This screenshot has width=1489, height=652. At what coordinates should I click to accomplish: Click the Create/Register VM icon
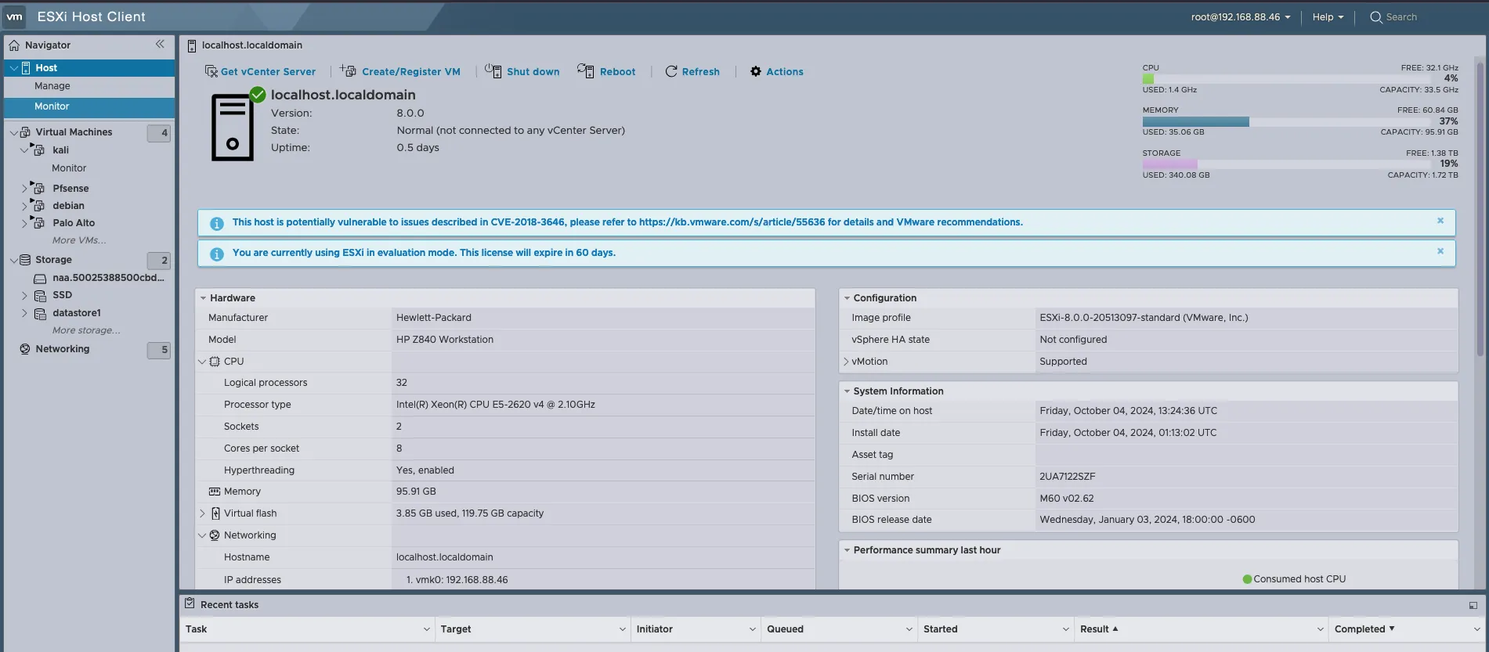[349, 71]
